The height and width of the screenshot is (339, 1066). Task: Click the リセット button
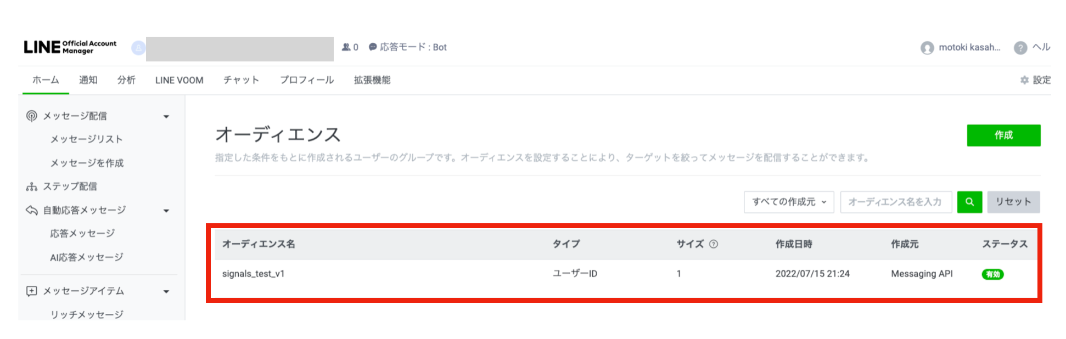click(x=1013, y=202)
